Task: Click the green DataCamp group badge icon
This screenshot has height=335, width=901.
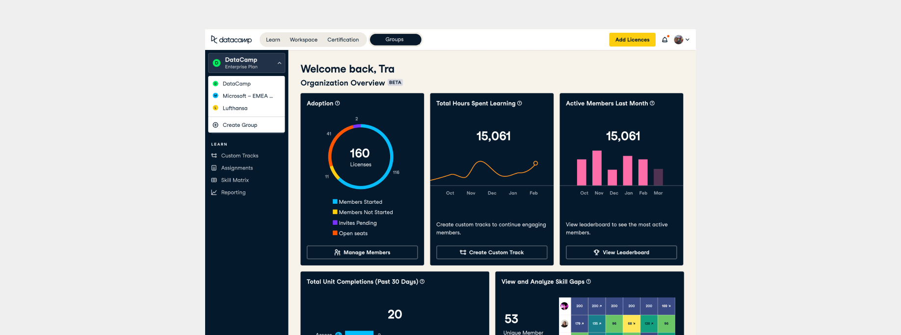Action: [x=216, y=63]
